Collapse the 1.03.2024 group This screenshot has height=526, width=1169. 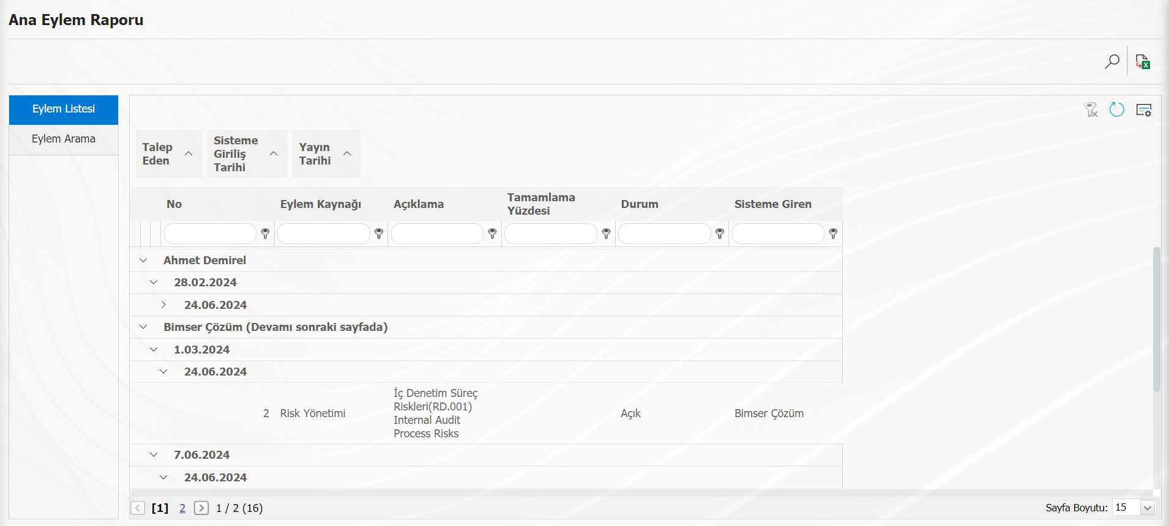(154, 349)
